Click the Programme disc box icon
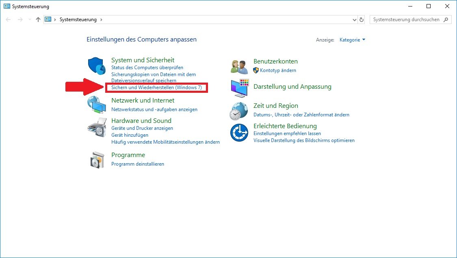Image resolution: width=457 pixels, height=258 pixels. tap(97, 160)
